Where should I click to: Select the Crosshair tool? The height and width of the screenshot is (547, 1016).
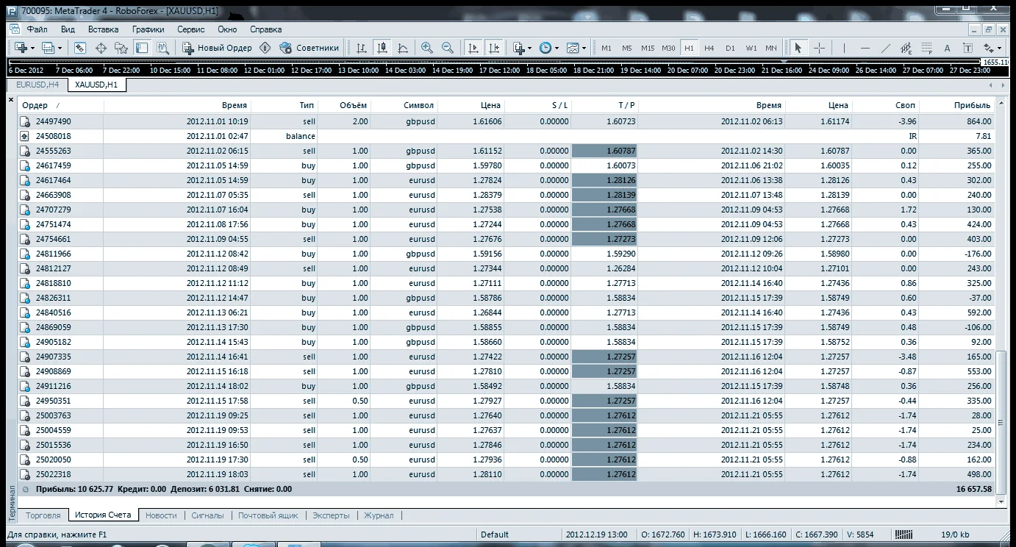click(x=819, y=48)
